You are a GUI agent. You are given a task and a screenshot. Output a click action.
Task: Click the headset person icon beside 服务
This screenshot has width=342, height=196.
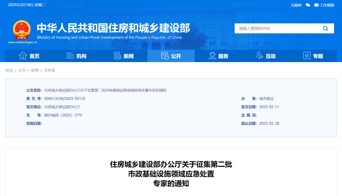coord(212,56)
